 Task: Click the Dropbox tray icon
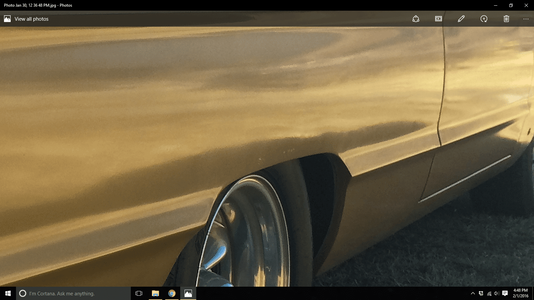(481, 293)
